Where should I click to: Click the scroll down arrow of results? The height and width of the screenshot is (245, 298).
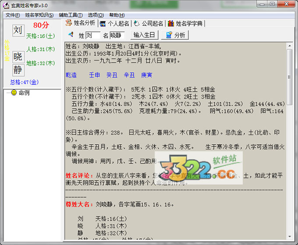tap(289, 236)
